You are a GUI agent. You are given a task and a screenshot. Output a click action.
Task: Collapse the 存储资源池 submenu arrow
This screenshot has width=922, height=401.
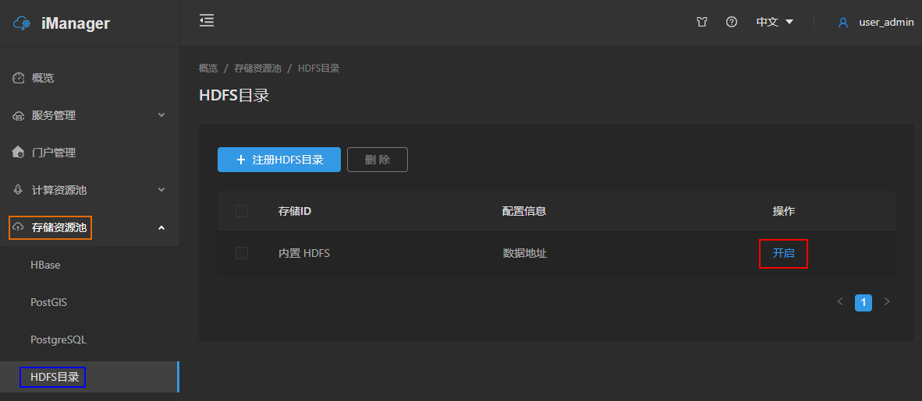pos(161,227)
